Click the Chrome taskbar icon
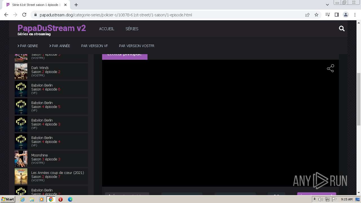Image resolution: width=361 pixels, height=203 pixels. [x=51, y=199]
